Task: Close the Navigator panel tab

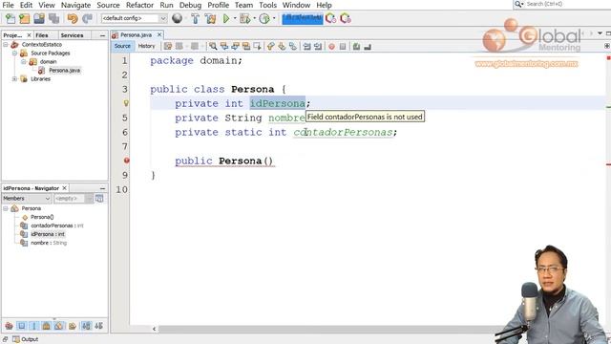Action: point(65,188)
